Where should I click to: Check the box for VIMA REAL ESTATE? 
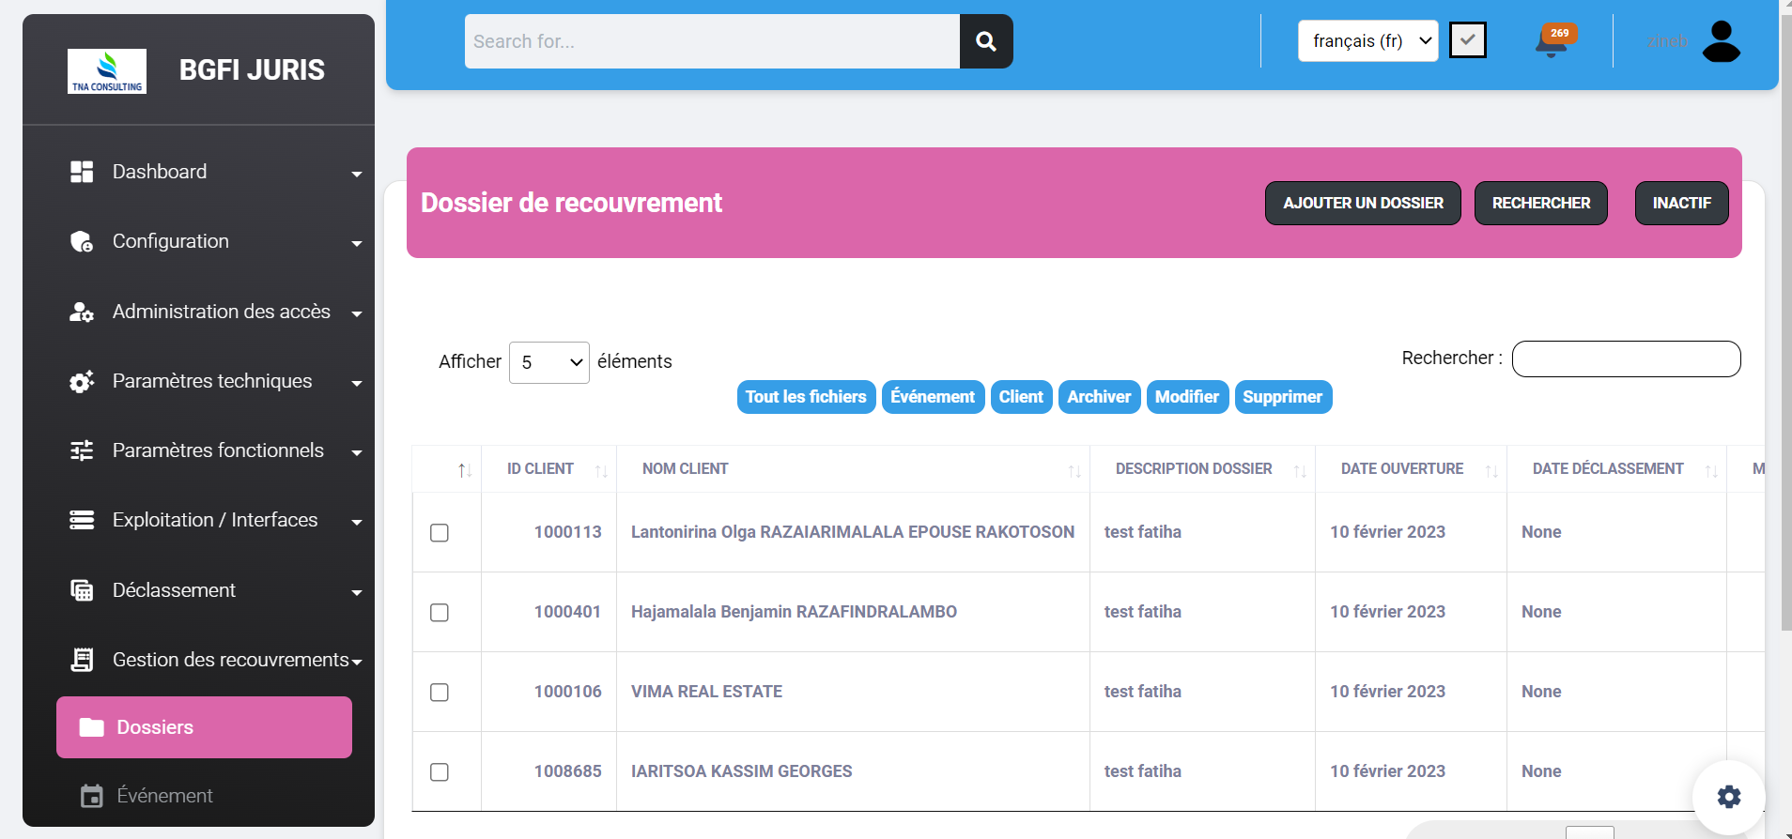coord(439,693)
